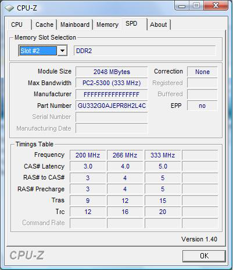Open the About tab

[159, 24]
